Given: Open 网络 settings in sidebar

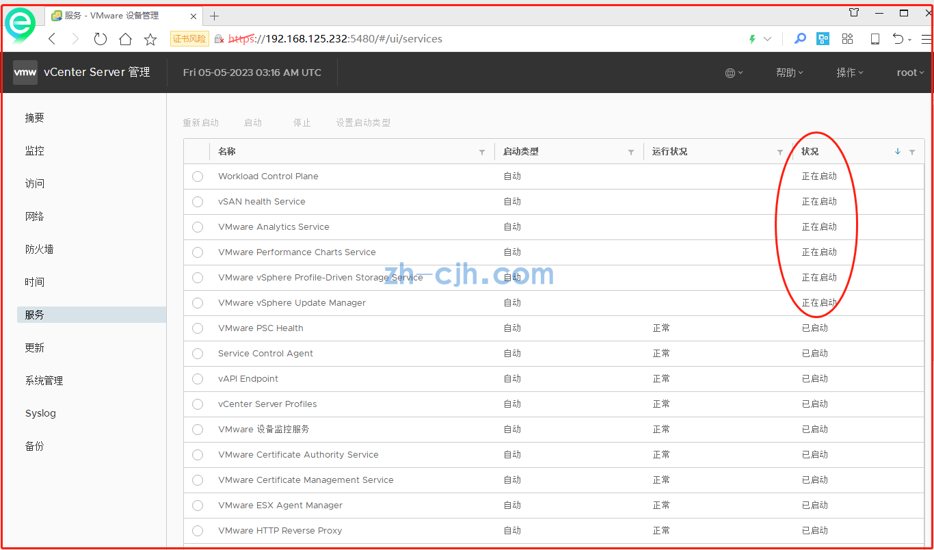Looking at the screenshot, I should point(35,216).
